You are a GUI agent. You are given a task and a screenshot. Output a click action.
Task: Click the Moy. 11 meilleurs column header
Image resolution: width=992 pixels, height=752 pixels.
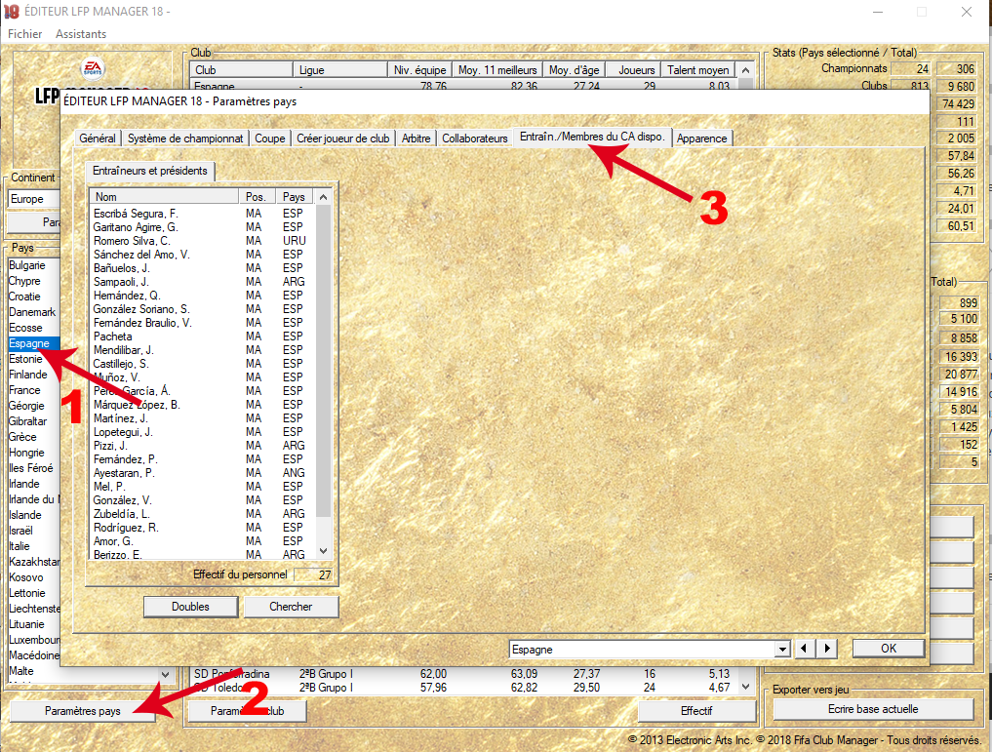(497, 70)
